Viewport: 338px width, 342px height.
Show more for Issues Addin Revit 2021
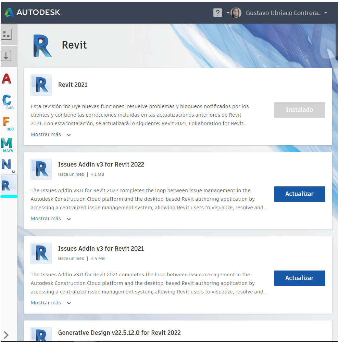[x=46, y=303]
